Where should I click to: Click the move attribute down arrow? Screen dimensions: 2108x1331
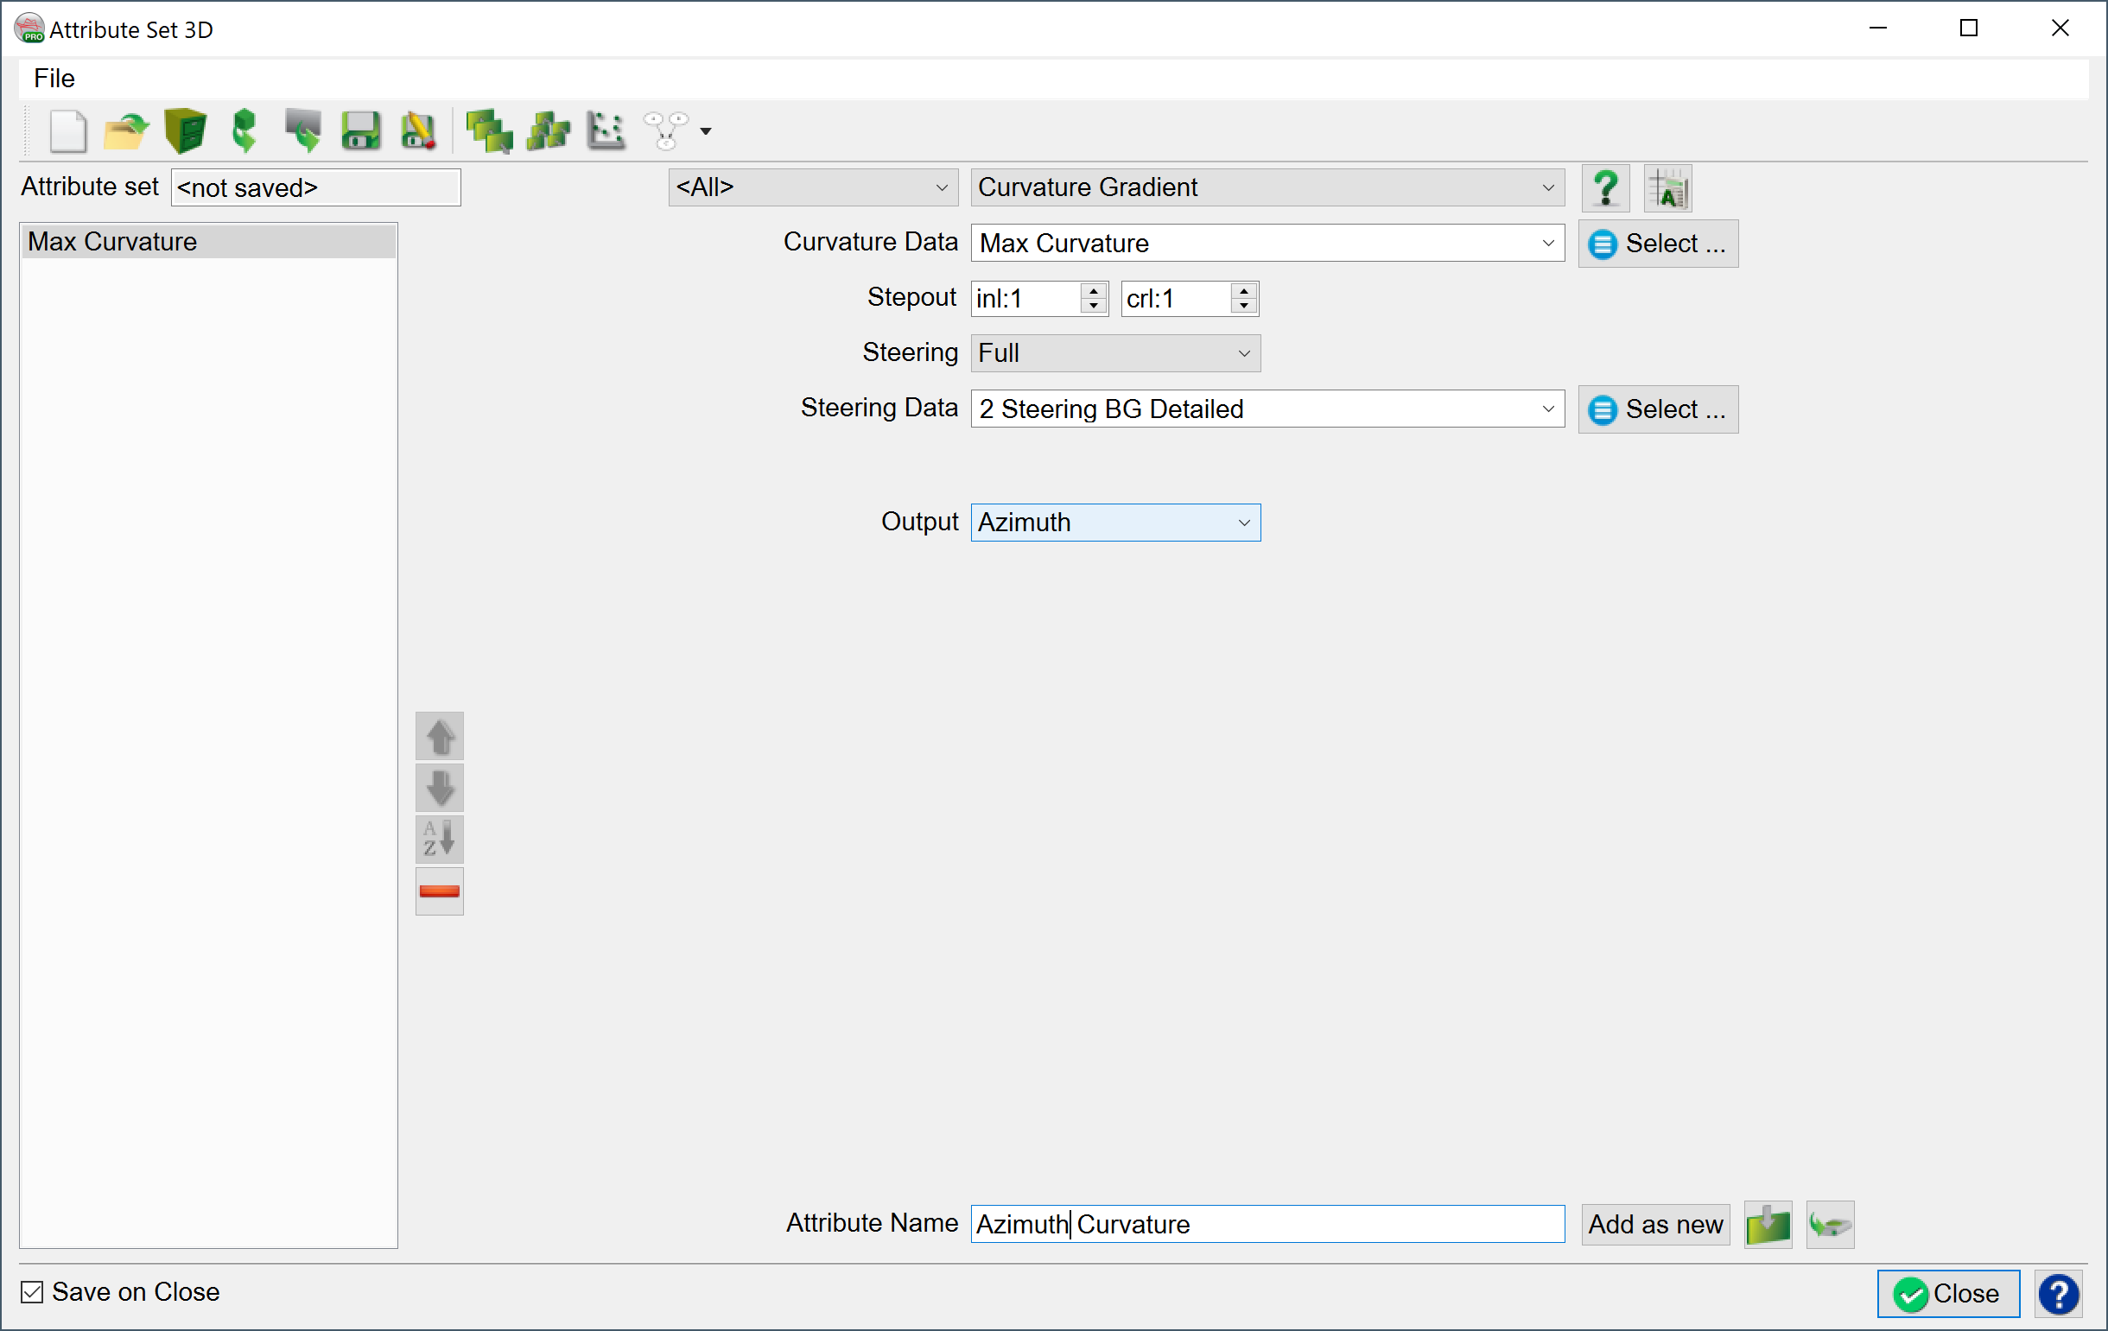click(440, 788)
